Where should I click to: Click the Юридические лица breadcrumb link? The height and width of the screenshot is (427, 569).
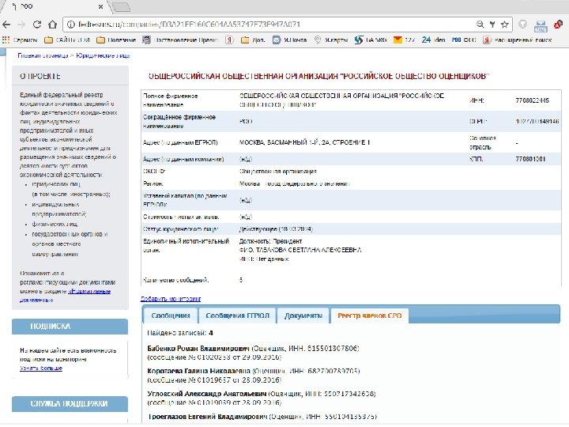point(103,55)
